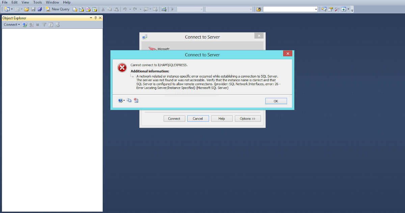
Task: Expand the New Project dropdown arrow
Action: click(x=12, y=9)
